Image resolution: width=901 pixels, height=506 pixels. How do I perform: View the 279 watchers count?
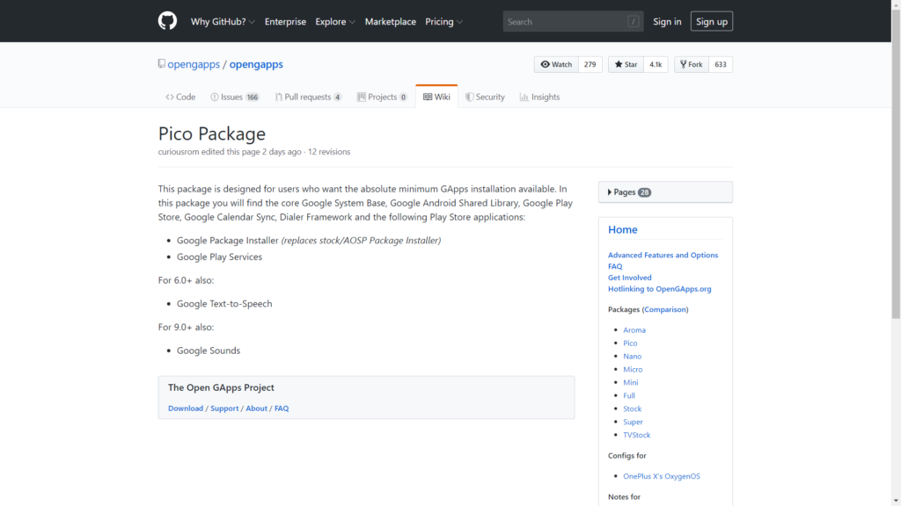pyautogui.click(x=590, y=64)
